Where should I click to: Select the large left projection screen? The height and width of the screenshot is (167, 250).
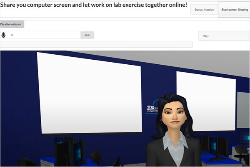pyautogui.click(x=89, y=93)
